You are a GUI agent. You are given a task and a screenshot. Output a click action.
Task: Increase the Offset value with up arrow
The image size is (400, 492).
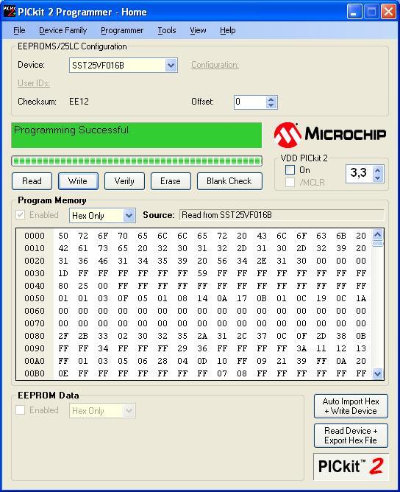tap(271, 99)
